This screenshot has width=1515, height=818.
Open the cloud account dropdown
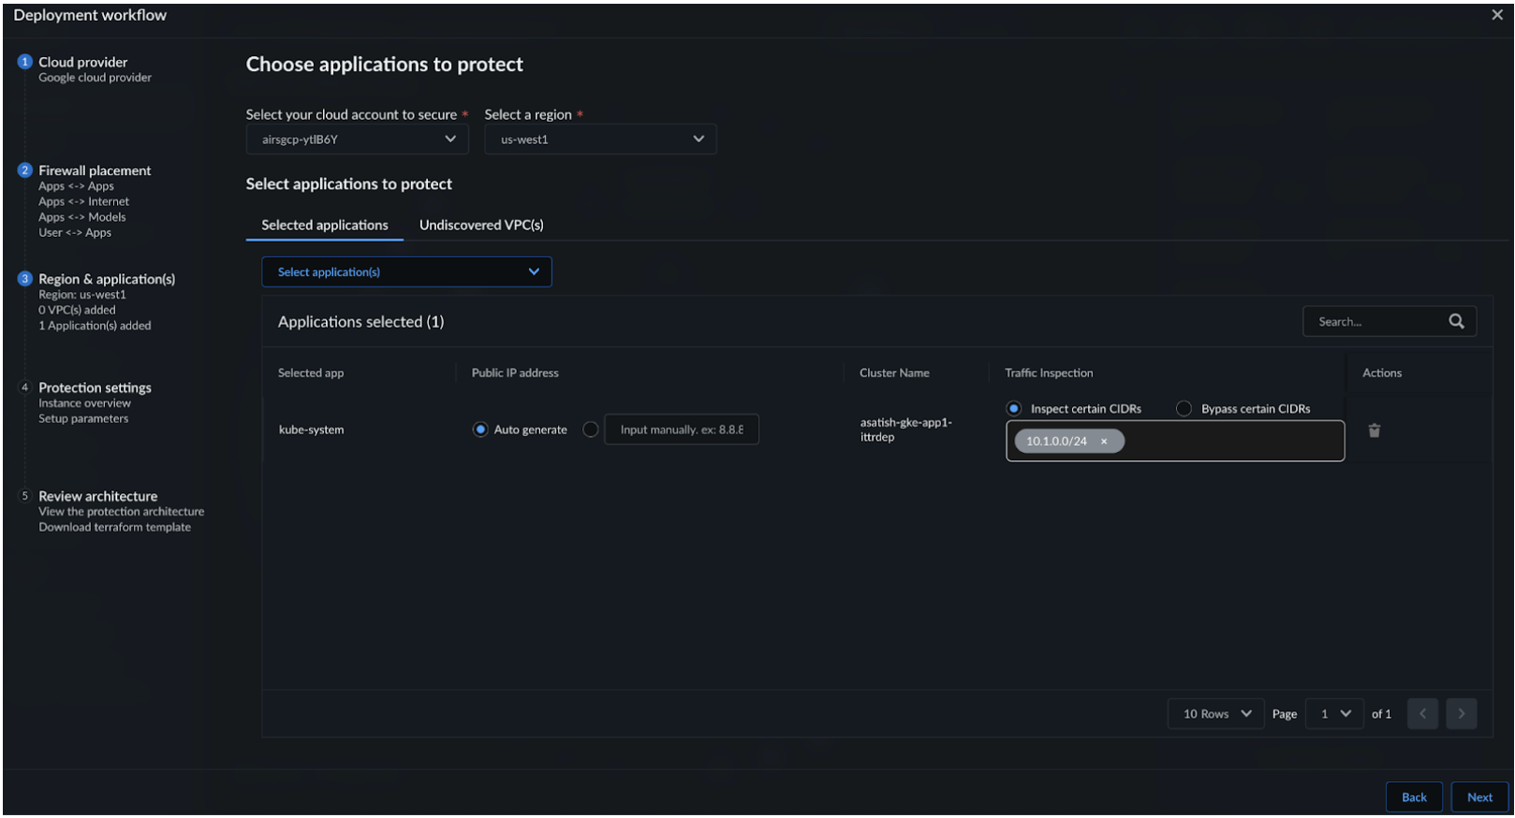(x=357, y=139)
